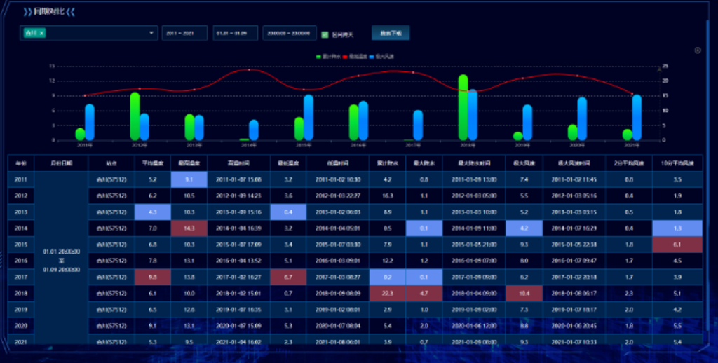
Task: Click the red highlighted 10.4 wind speed cell
Action: (524, 293)
